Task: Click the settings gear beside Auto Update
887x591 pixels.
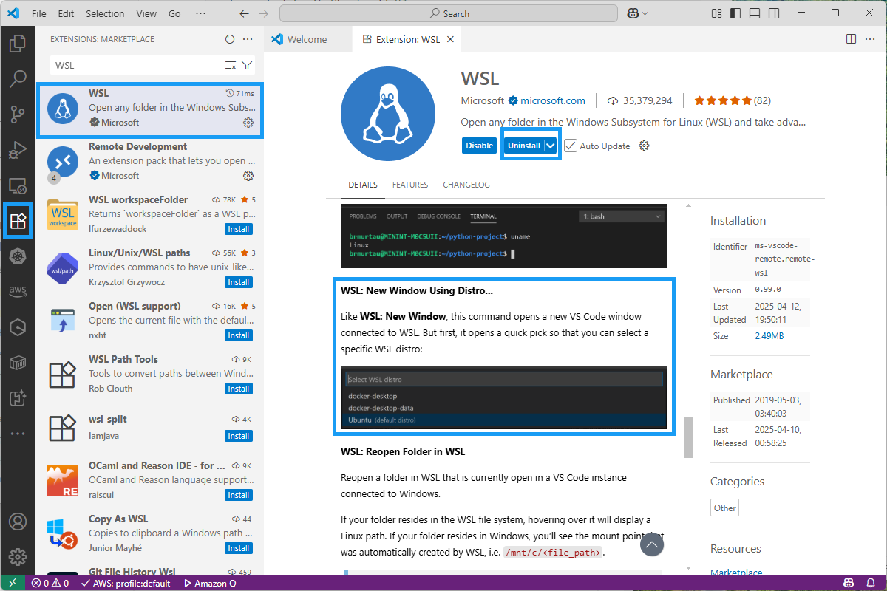Action: pyautogui.click(x=644, y=146)
